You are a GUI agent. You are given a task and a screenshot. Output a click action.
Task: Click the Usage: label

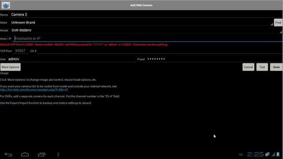(x=4, y=73)
